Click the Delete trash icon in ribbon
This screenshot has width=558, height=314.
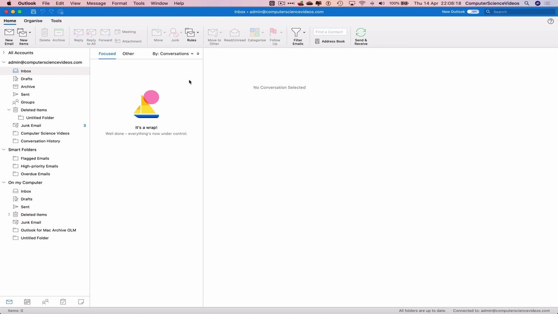[44, 33]
